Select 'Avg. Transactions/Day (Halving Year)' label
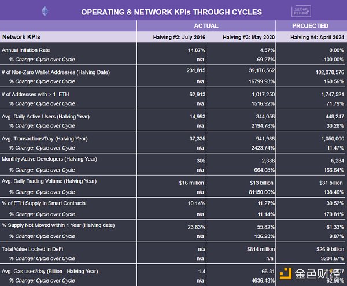Screen dimensions: 347x286 45,139
